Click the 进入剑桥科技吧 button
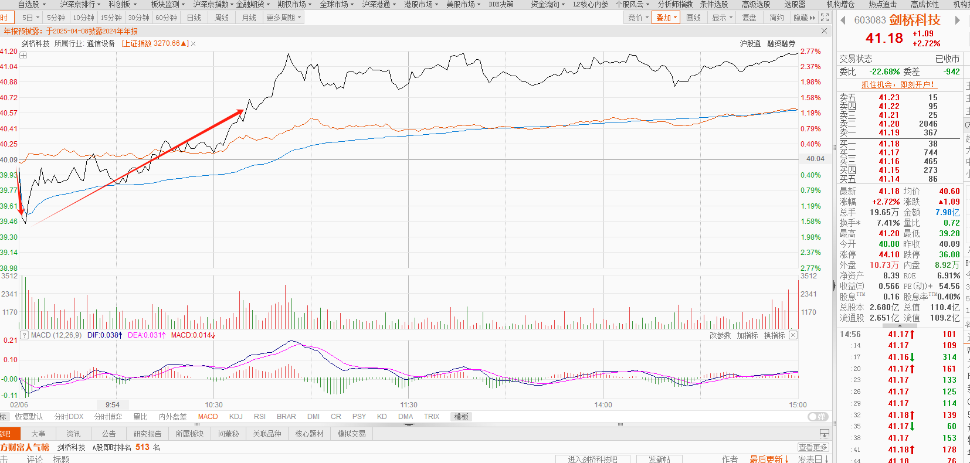The width and height of the screenshot is (970, 463). (x=592, y=459)
